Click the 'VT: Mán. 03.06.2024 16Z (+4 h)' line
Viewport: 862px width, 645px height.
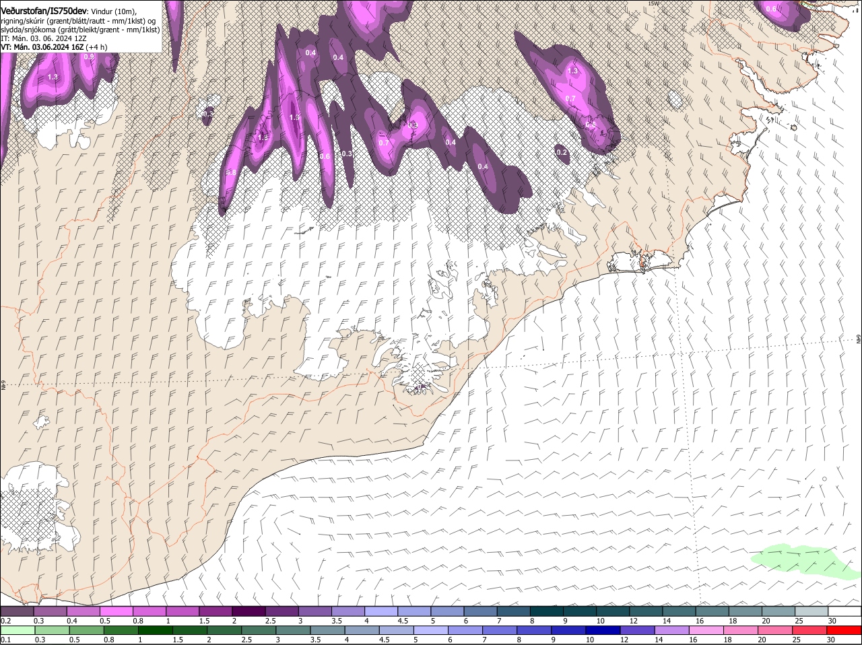(x=54, y=47)
